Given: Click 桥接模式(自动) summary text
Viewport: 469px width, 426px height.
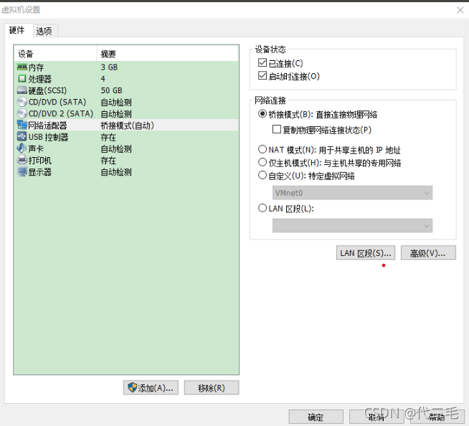Looking at the screenshot, I should pos(128,126).
